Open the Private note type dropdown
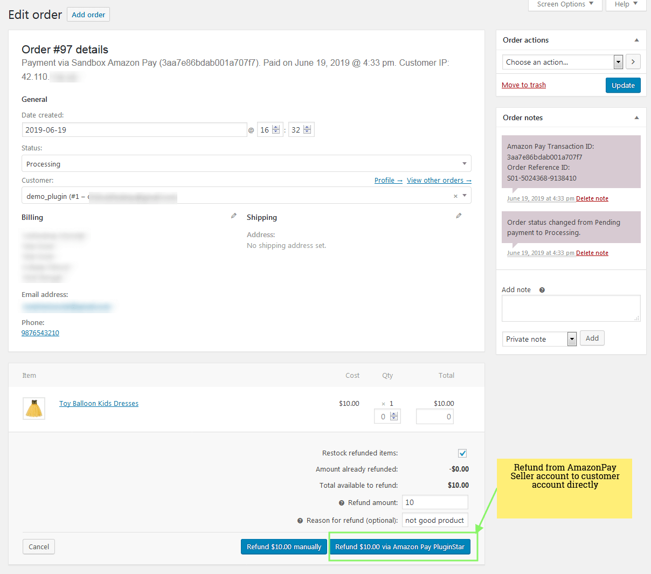This screenshot has width=651, height=574. (x=539, y=339)
